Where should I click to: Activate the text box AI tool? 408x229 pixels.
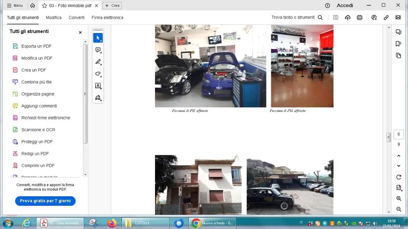pos(98,86)
